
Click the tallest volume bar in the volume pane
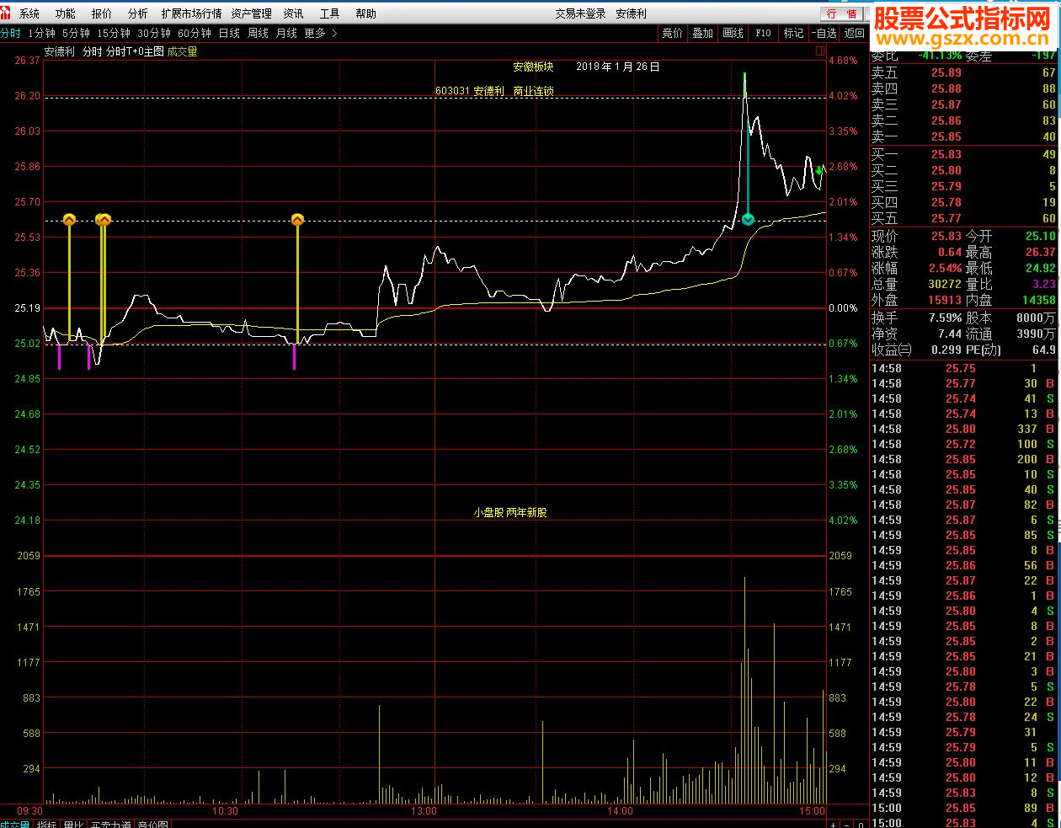click(x=744, y=691)
